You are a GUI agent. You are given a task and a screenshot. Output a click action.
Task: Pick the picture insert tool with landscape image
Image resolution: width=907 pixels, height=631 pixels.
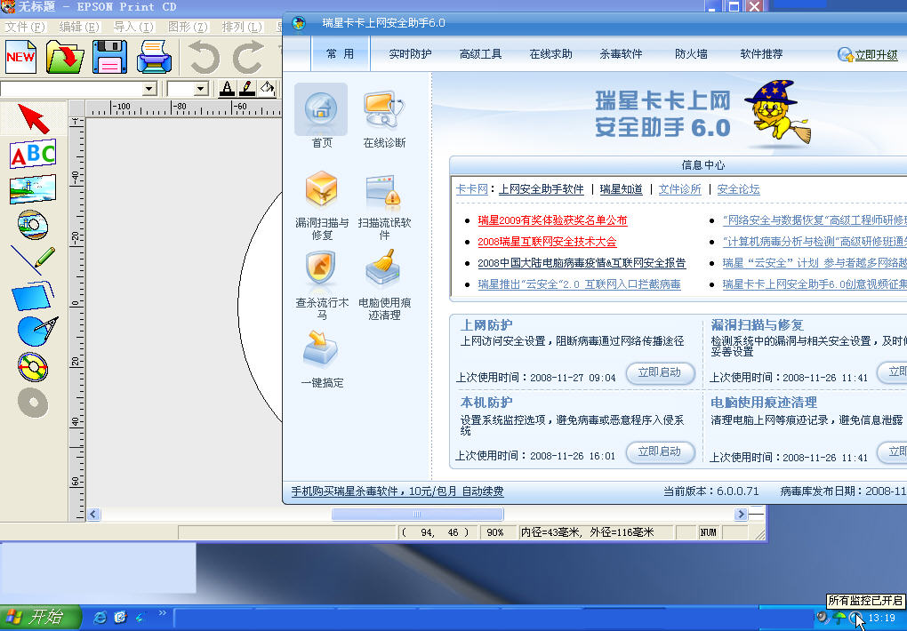click(33, 189)
